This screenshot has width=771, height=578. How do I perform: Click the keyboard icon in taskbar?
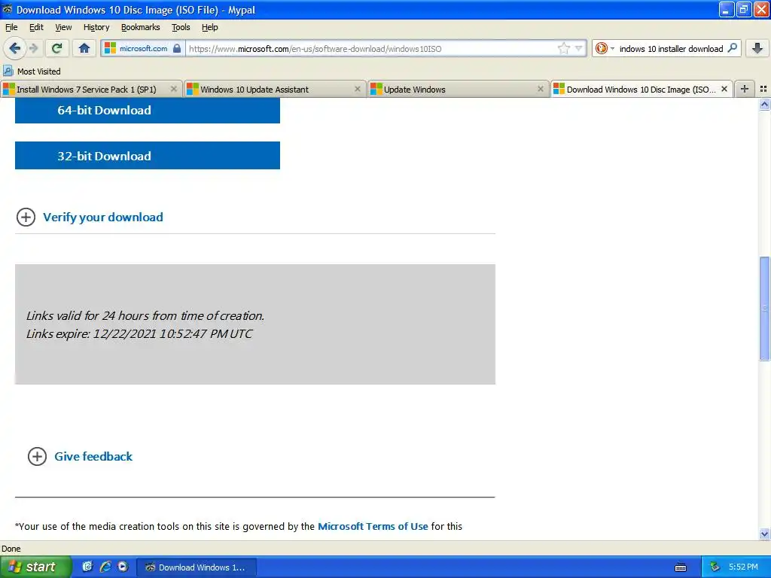pos(681,567)
